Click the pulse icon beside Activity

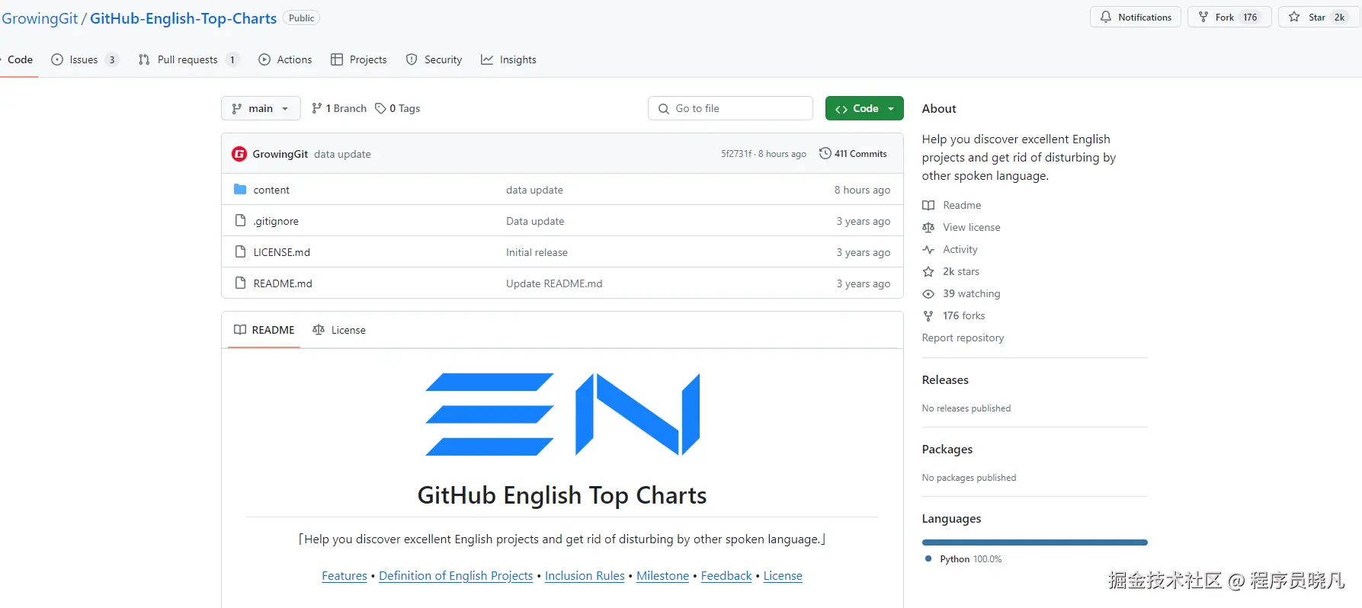(x=928, y=249)
